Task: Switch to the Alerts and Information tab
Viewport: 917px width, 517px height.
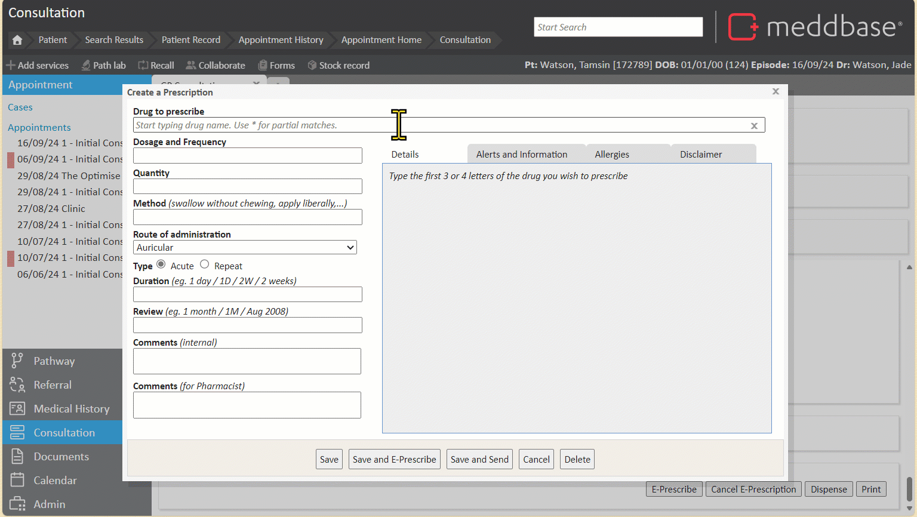Action: 522,154
